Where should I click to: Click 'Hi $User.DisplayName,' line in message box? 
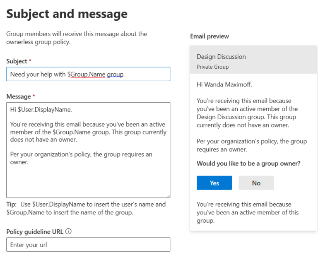(x=41, y=110)
